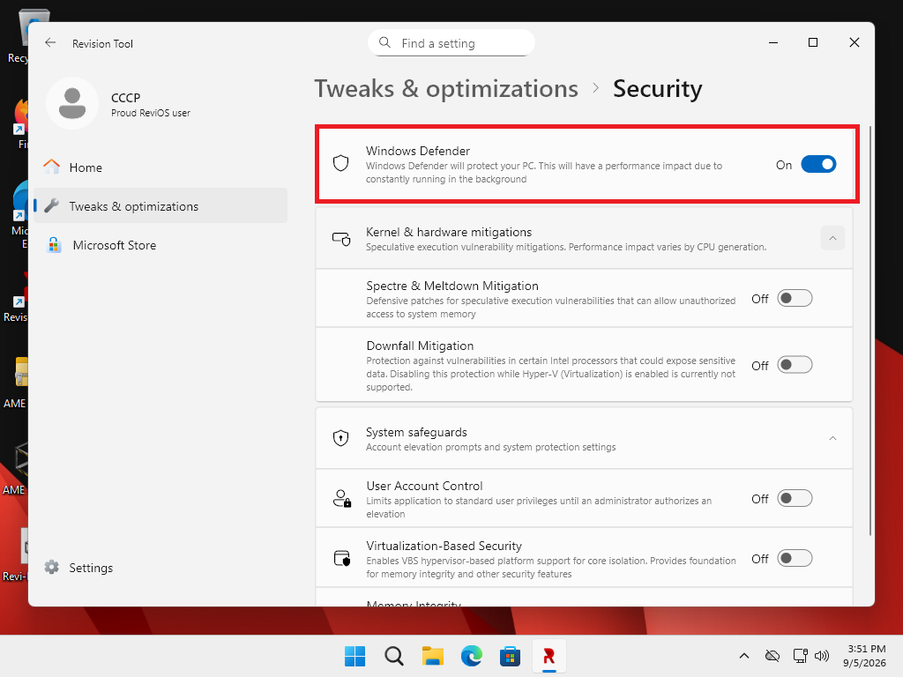Screen dimensions: 903x677
Task: Click the Revision Tool window title
Action: (x=102, y=44)
